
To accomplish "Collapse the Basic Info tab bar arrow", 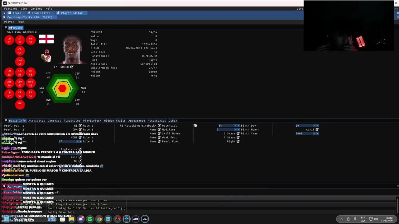I will (6, 121).
